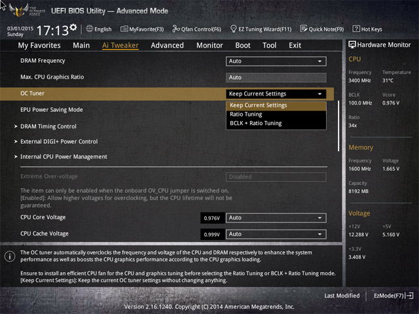The width and height of the screenshot is (419, 314).
Task: Switch to the Main tab
Action: coord(81,45)
